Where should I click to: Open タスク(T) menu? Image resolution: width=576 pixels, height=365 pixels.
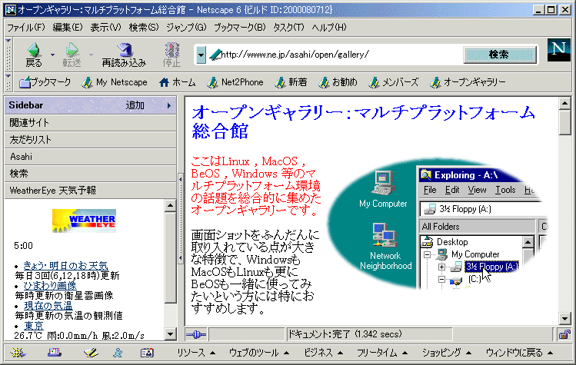(288, 28)
